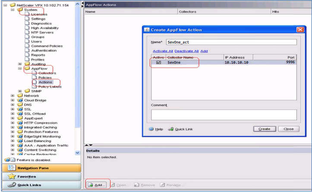Open AppFlow Policy Labels
This screenshot has width=312, height=192.
click(x=50, y=87)
